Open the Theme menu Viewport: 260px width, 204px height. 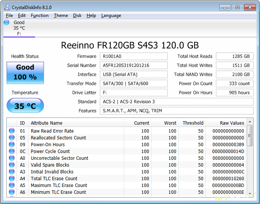tap(61, 15)
